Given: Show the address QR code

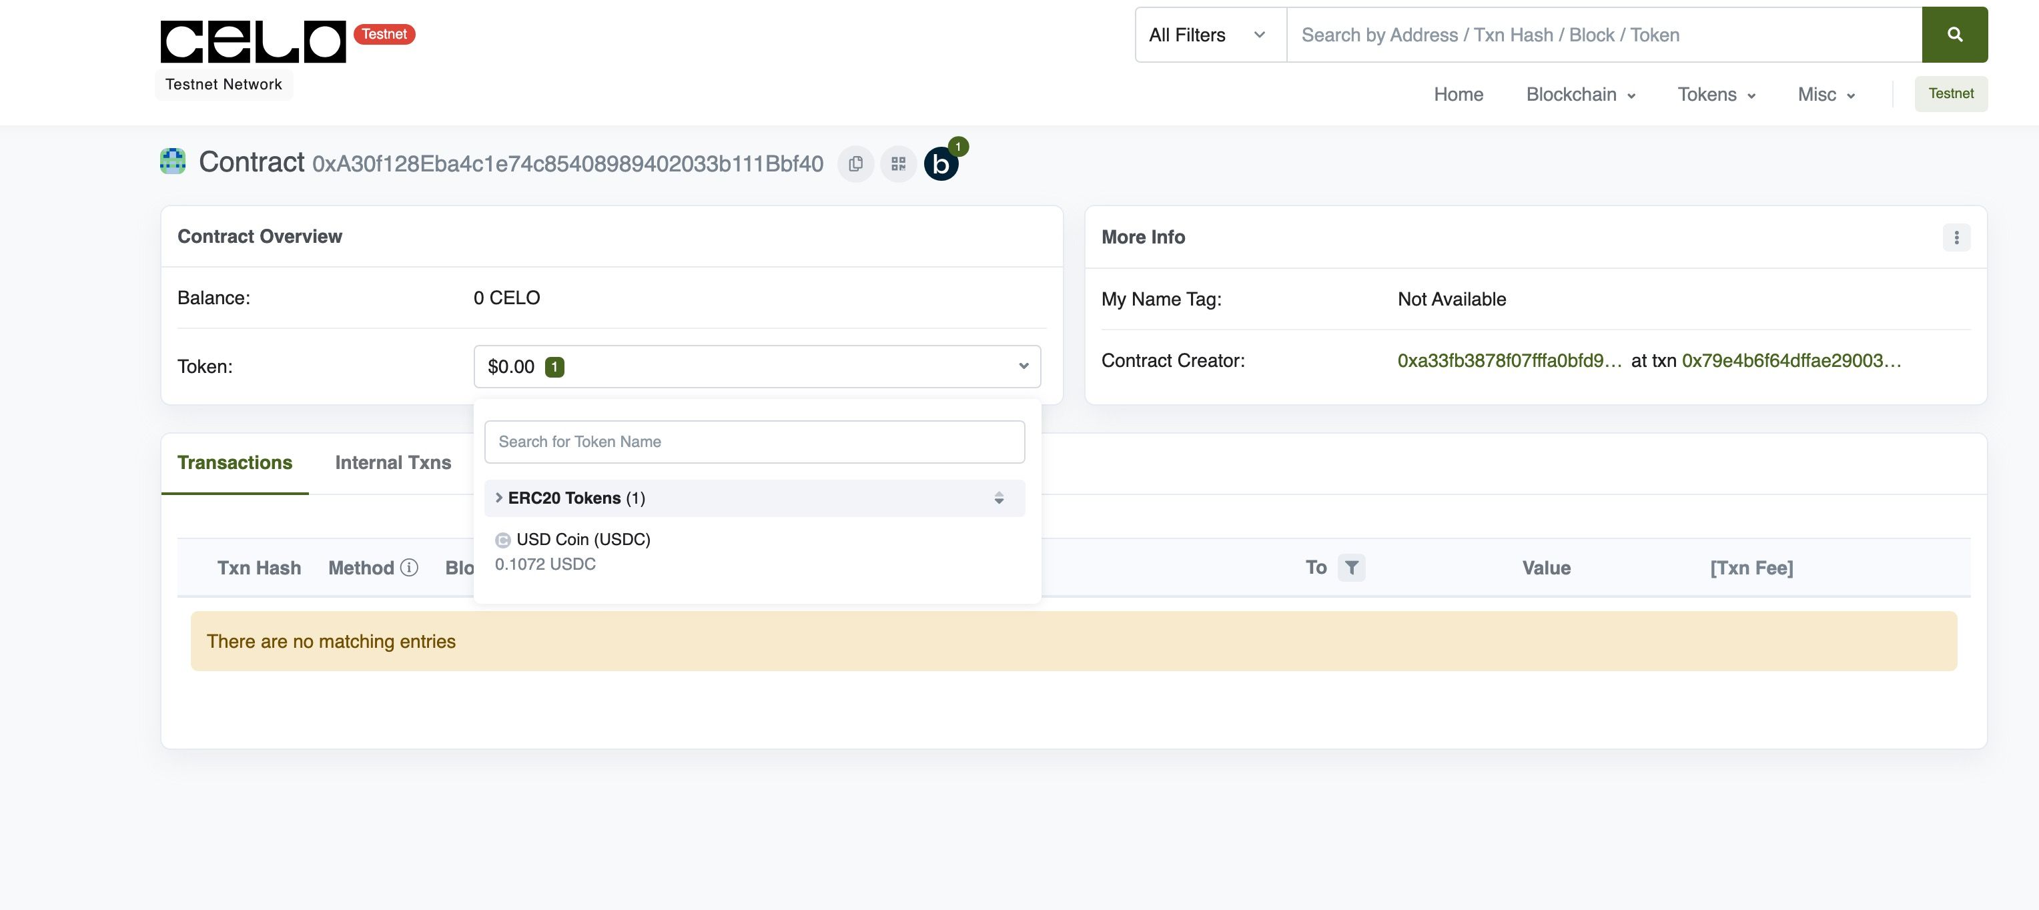Looking at the screenshot, I should point(898,164).
